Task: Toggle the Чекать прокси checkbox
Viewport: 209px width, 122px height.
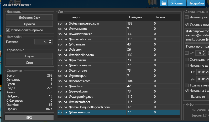Action: coord(187,17)
